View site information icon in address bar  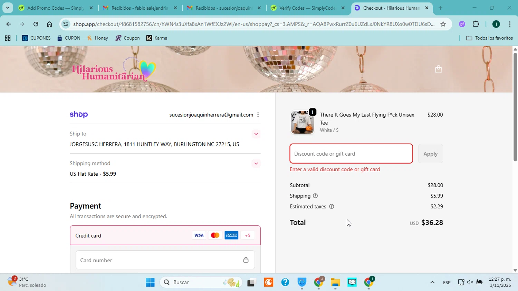[66, 24]
